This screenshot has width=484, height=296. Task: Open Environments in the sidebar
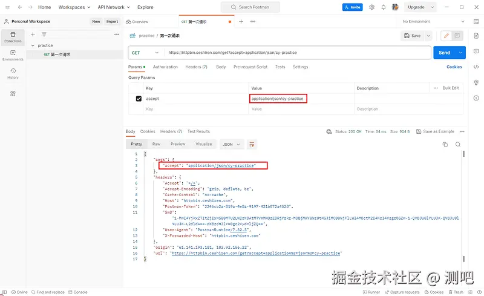(x=13, y=55)
